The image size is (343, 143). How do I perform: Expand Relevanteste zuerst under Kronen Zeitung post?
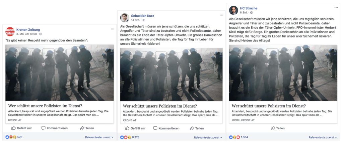coord(99,137)
